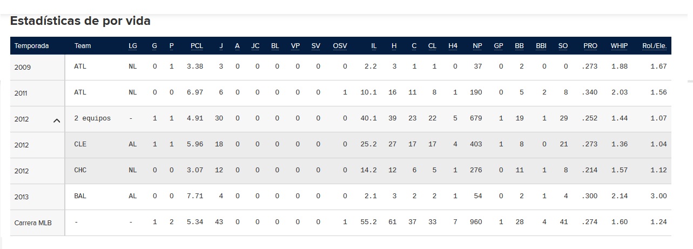Image resolution: width=693 pixels, height=249 pixels.
Task: Sort by the PCL column header
Action: tap(197, 46)
